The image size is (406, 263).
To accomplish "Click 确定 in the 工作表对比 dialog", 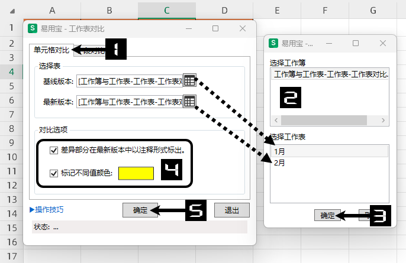I will (140, 210).
